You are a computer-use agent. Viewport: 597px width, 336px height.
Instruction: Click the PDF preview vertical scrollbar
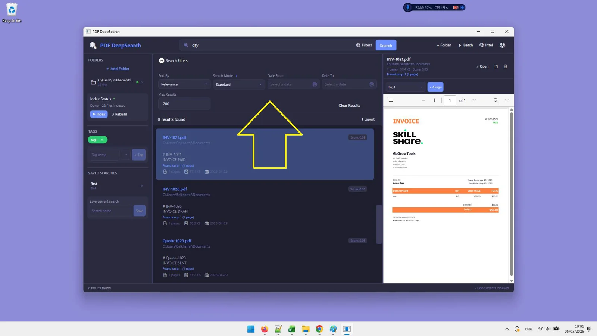(x=512, y=194)
